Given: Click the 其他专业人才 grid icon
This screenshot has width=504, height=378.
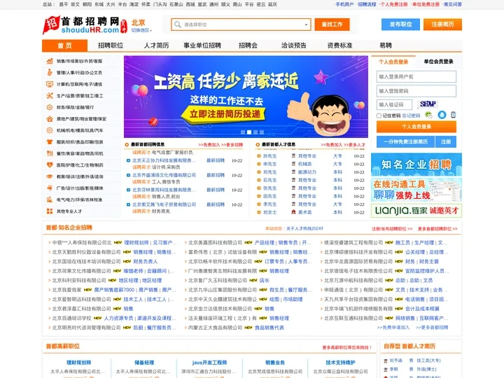Looking at the screenshot, I should click(x=50, y=211).
